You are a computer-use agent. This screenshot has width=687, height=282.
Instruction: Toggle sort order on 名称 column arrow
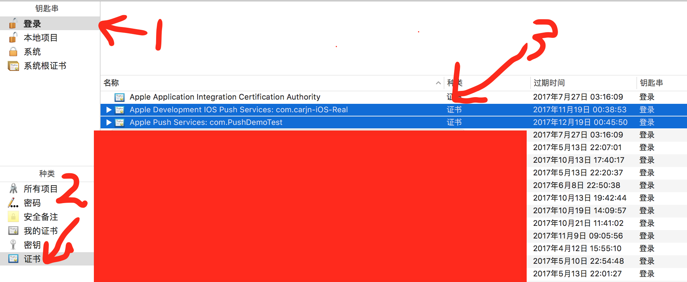pos(438,83)
